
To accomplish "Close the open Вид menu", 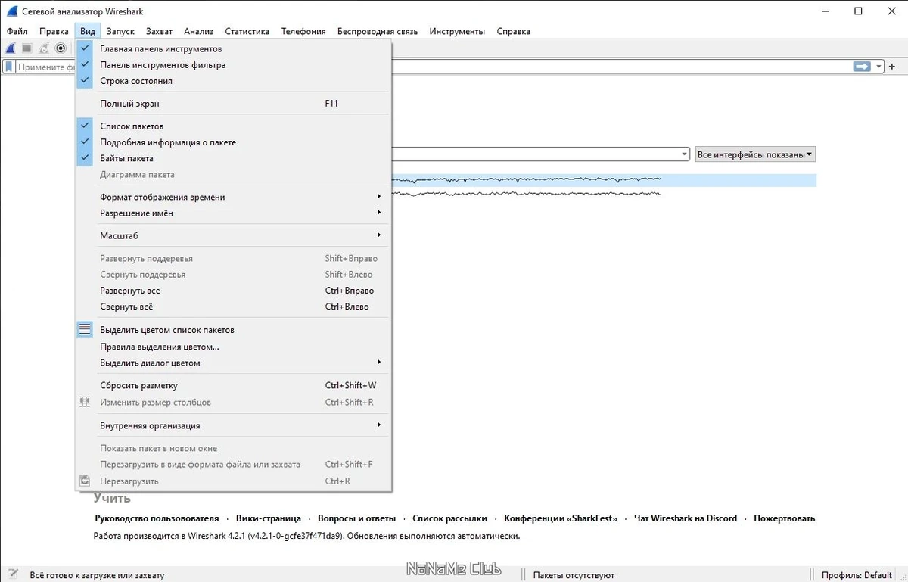I will (88, 31).
